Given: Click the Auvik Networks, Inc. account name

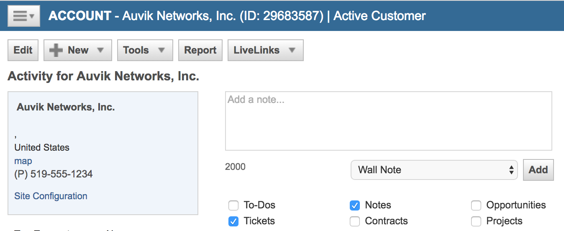Looking at the screenshot, I should coord(66,107).
